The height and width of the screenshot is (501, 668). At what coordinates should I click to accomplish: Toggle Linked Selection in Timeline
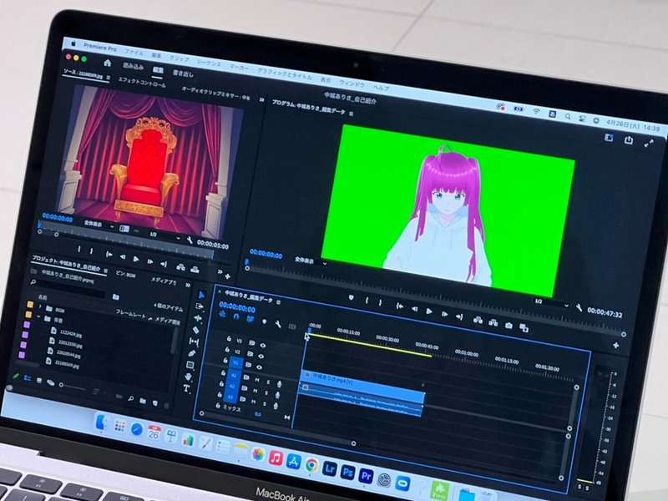pyautogui.click(x=250, y=319)
